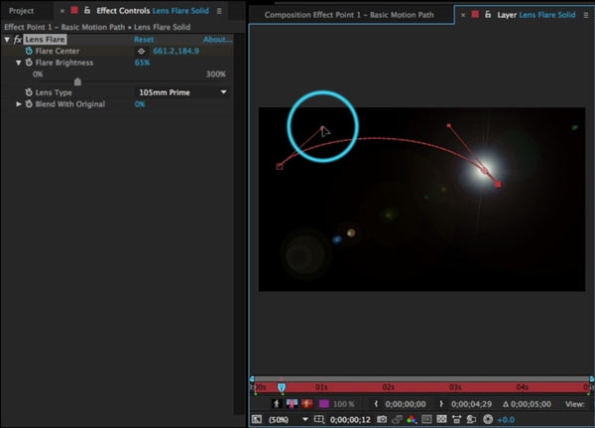595x428 pixels.
Task: Toggle the fx switch for Lens Flare
Action: coord(18,39)
